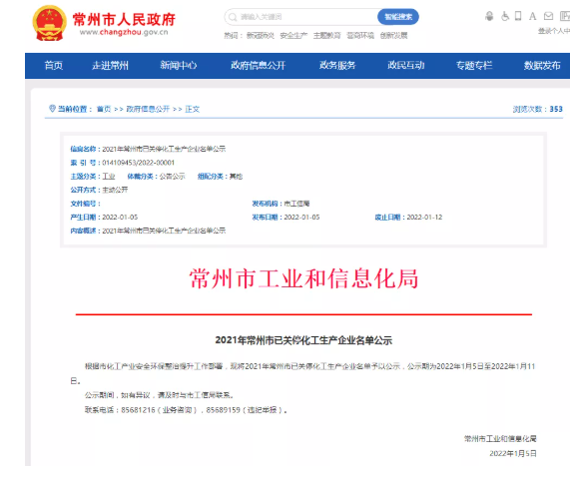Open the 走进常州 navigation item
Viewport: 570px width, 481px height.
(x=110, y=66)
